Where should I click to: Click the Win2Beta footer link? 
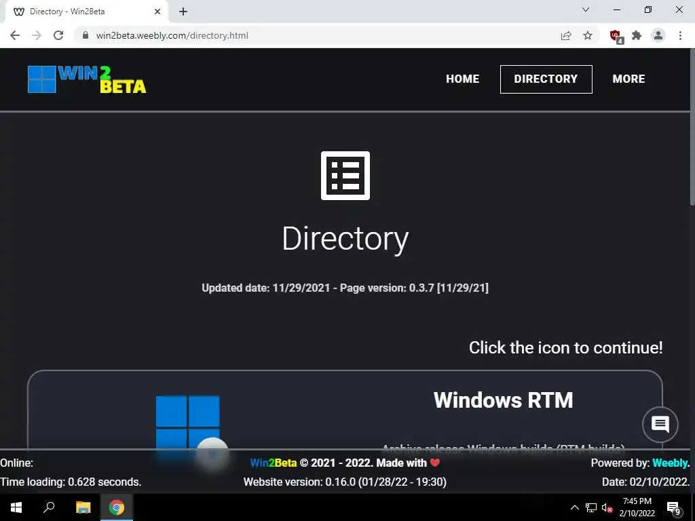click(x=274, y=463)
